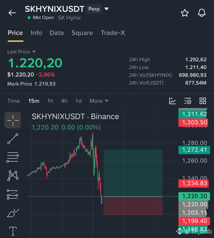
Task: Select the 1d interval
Action: click(79, 101)
